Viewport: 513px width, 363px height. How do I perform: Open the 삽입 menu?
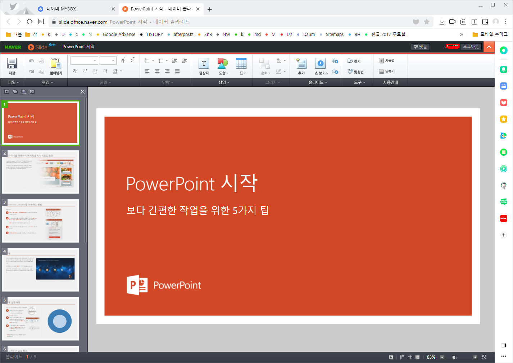[223, 82]
